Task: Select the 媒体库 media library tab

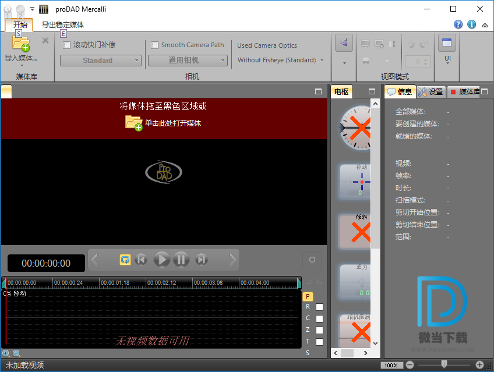Action: [x=464, y=91]
